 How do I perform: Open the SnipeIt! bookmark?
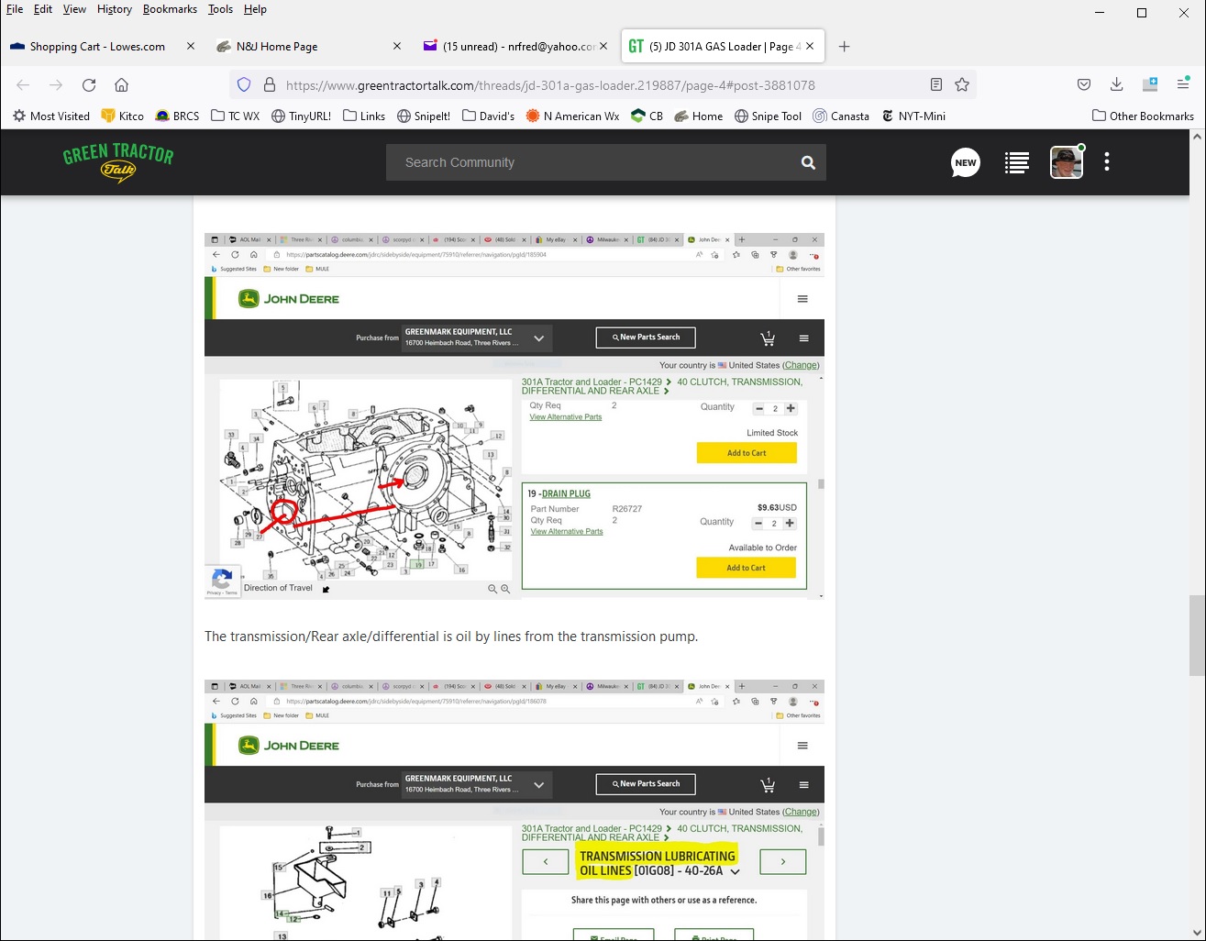point(424,116)
